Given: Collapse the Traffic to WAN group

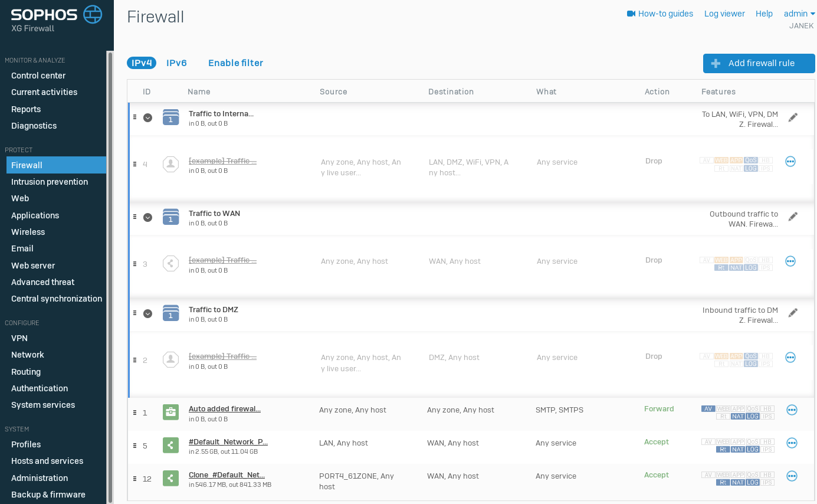Looking at the screenshot, I should 147,217.
